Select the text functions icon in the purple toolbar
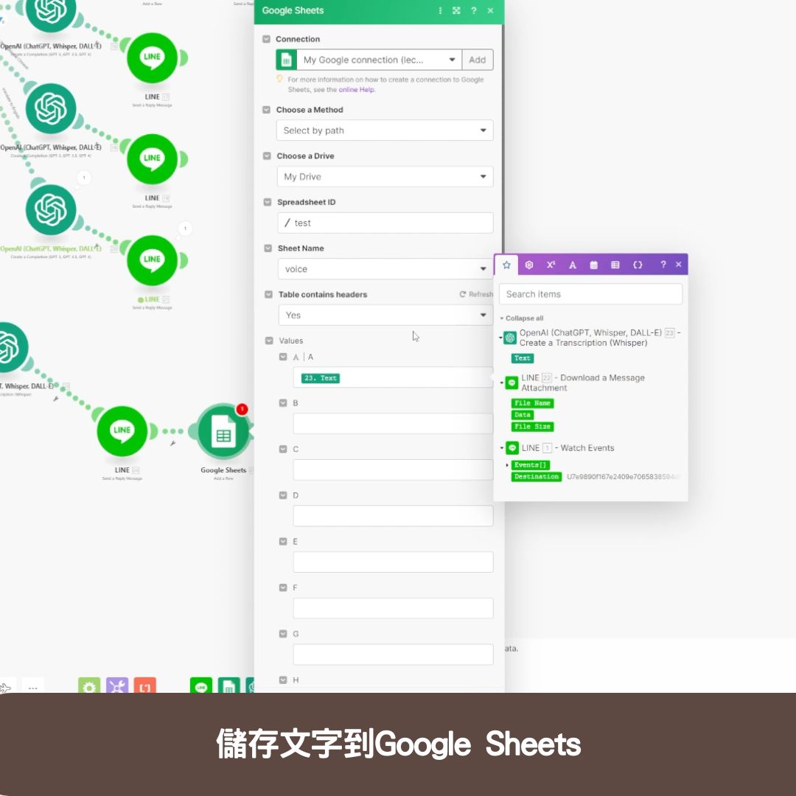The image size is (796, 796). pos(573,264)
